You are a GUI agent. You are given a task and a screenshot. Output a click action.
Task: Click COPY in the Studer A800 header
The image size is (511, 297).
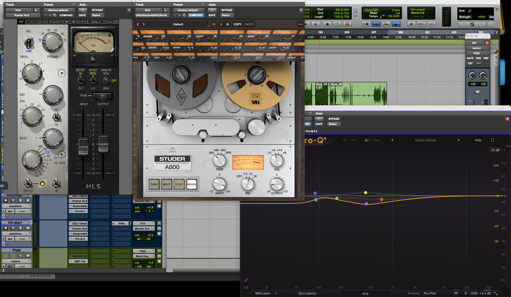pos(237,24)
